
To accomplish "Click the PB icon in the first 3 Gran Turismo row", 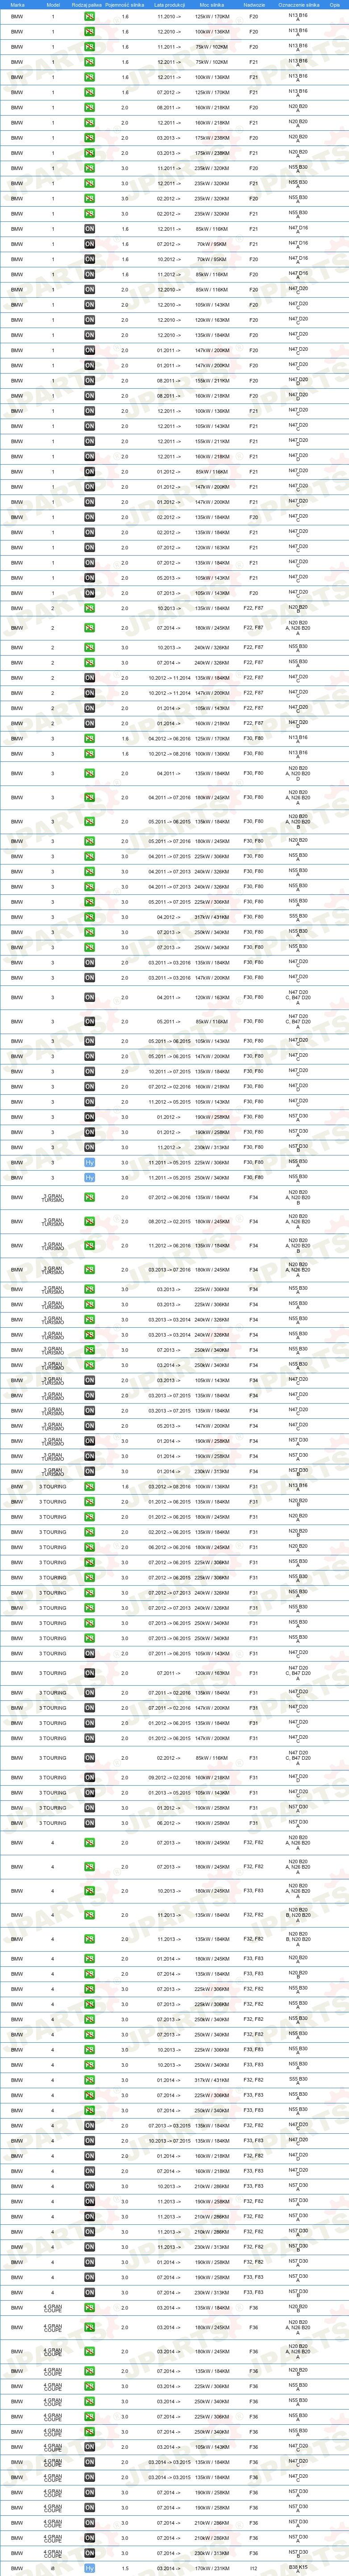I will 89,1197.
